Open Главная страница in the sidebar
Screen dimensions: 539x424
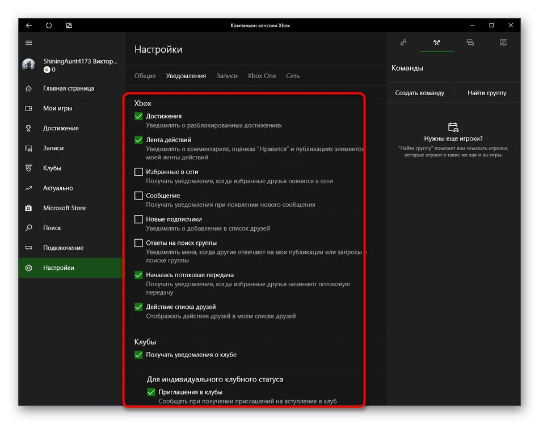(x=72, y=88)
